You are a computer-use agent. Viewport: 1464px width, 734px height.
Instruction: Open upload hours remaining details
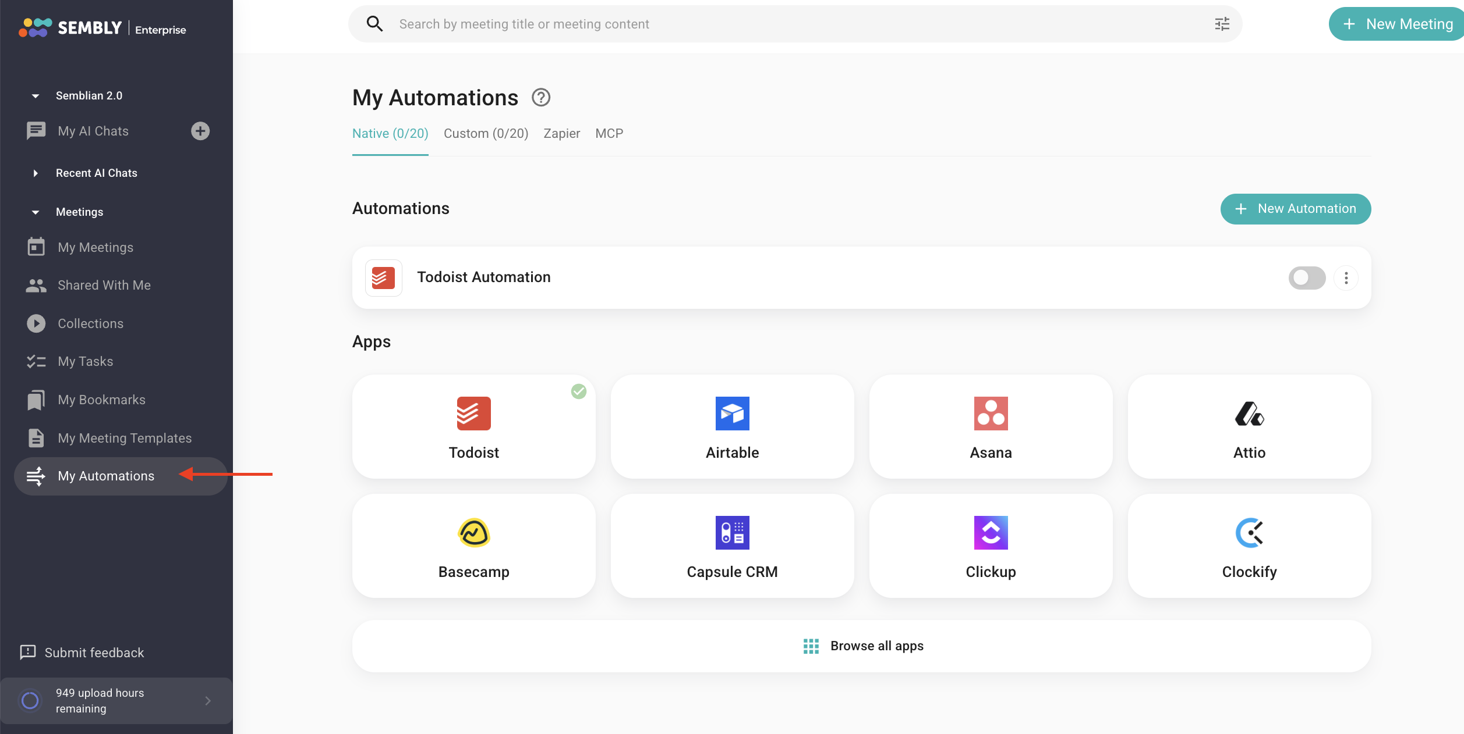[116, 701]
